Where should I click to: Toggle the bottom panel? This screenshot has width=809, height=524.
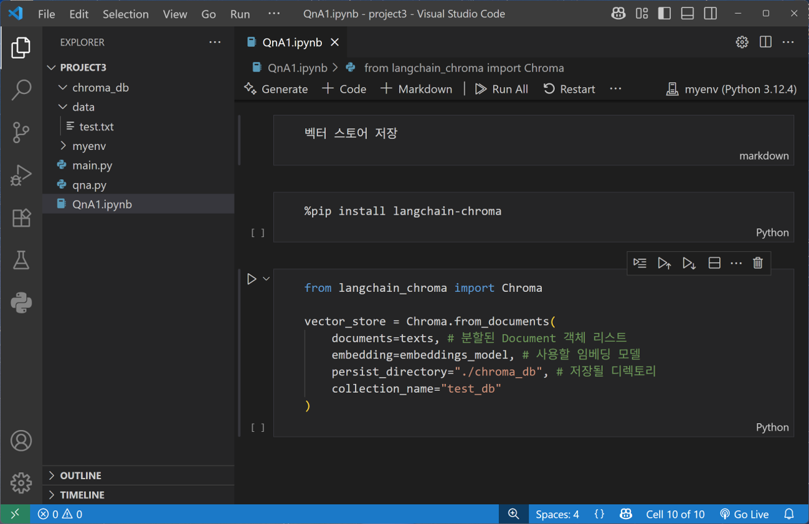(688, 14)
